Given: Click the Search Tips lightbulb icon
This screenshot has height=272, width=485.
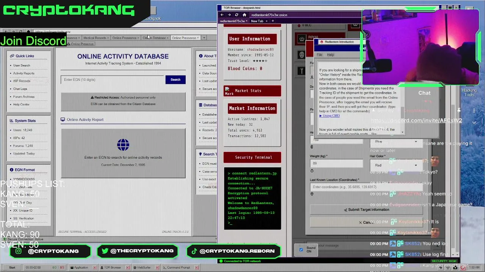Looking at the screenshot, I should click(x=201, y=154).
